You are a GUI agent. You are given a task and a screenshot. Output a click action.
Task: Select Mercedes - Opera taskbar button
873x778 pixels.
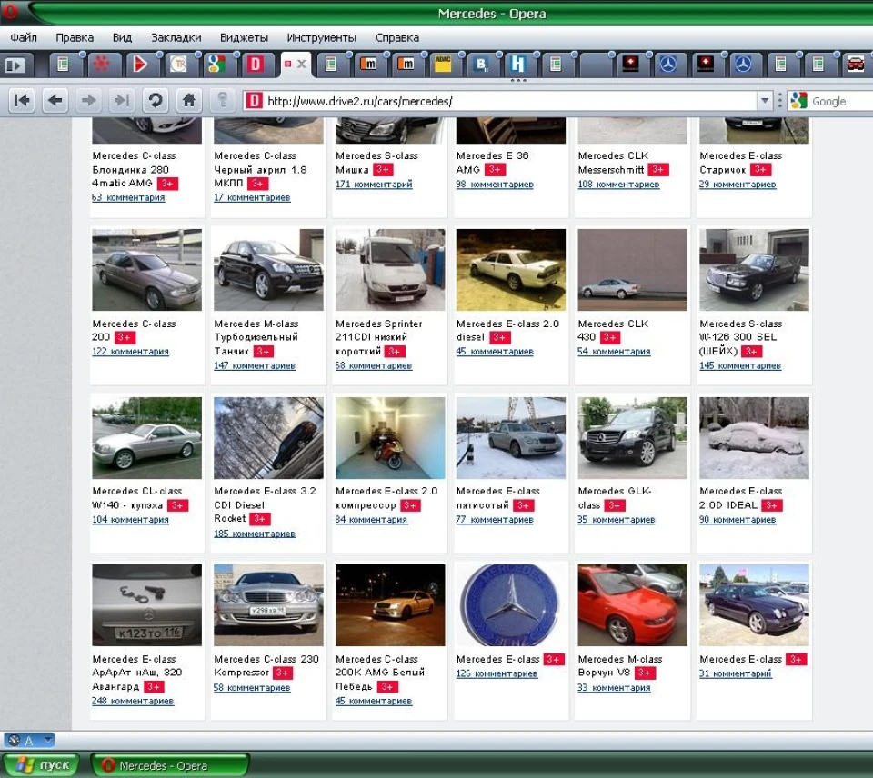tap(170, 766)
